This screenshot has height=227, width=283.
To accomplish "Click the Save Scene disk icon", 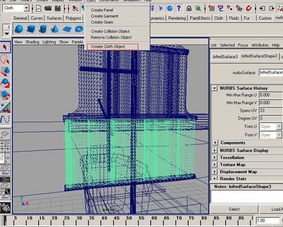I will (58, 8).
